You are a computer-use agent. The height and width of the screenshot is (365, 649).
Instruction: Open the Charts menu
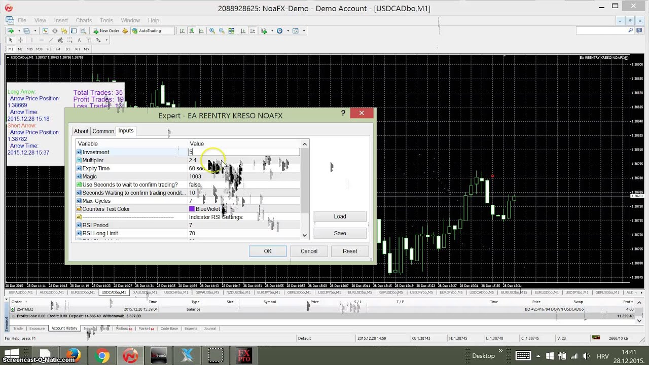click(x=84, y=20)
